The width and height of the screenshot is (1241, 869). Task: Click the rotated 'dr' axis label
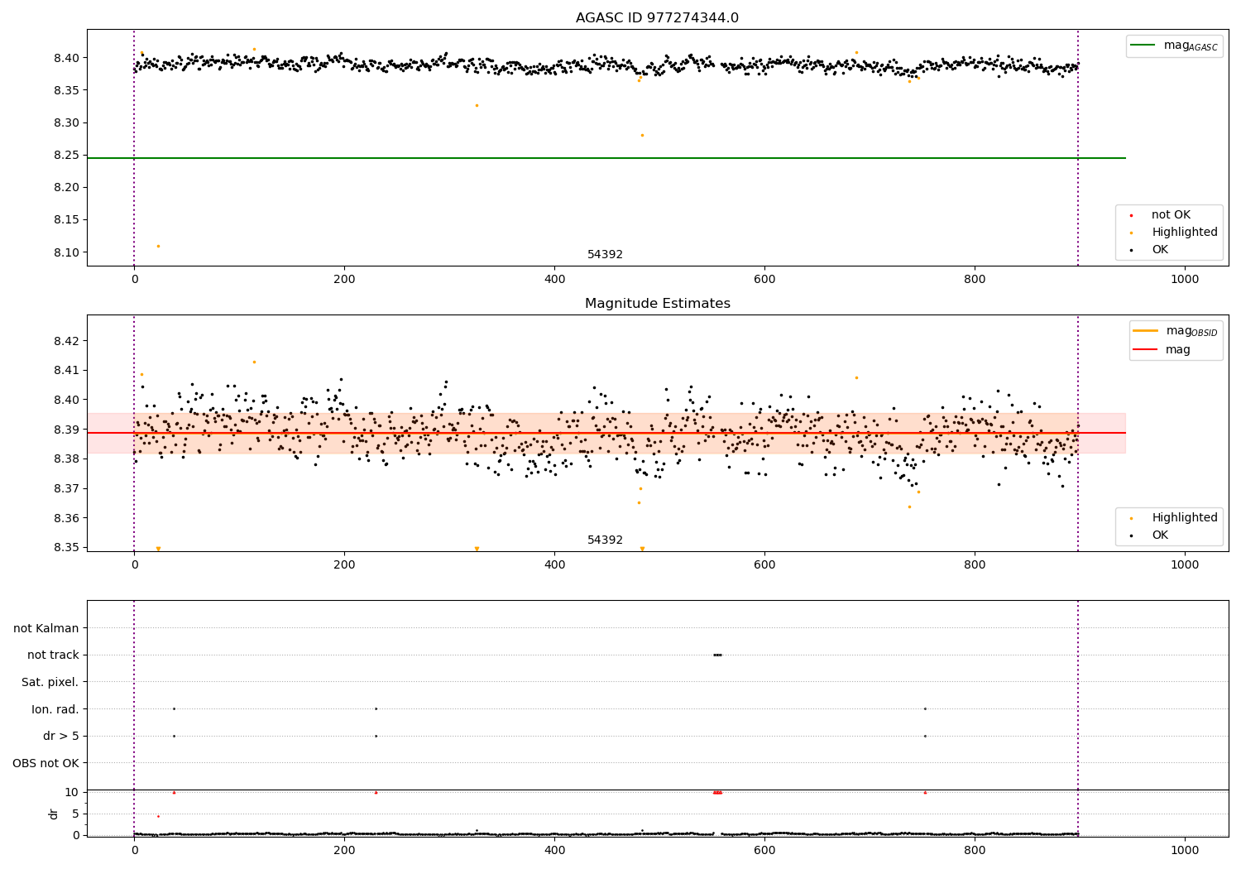click(x=53, y=814)
